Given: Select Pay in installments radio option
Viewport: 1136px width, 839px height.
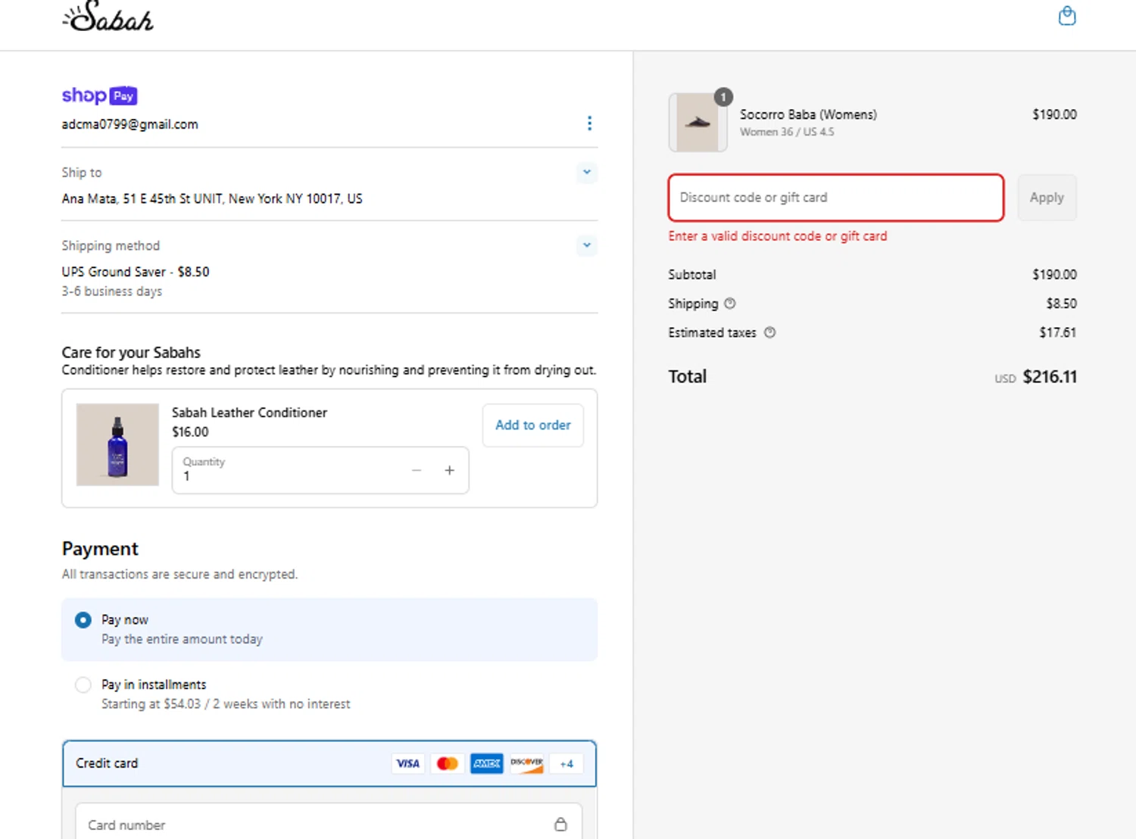Looking at the screenshot, I should (83, 685).
